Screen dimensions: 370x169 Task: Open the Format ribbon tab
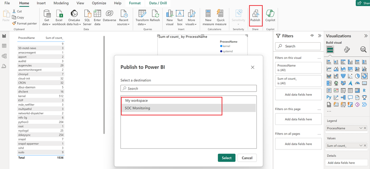[135, 3]
